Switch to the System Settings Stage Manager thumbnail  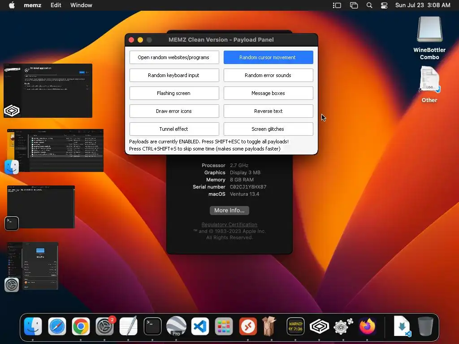tap(32, 266)
